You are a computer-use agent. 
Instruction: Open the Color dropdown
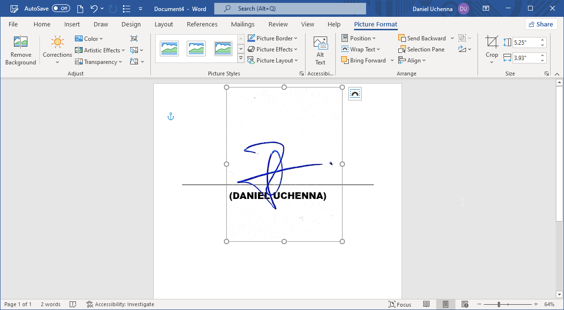pyautogui.click(x=89, y=38)
